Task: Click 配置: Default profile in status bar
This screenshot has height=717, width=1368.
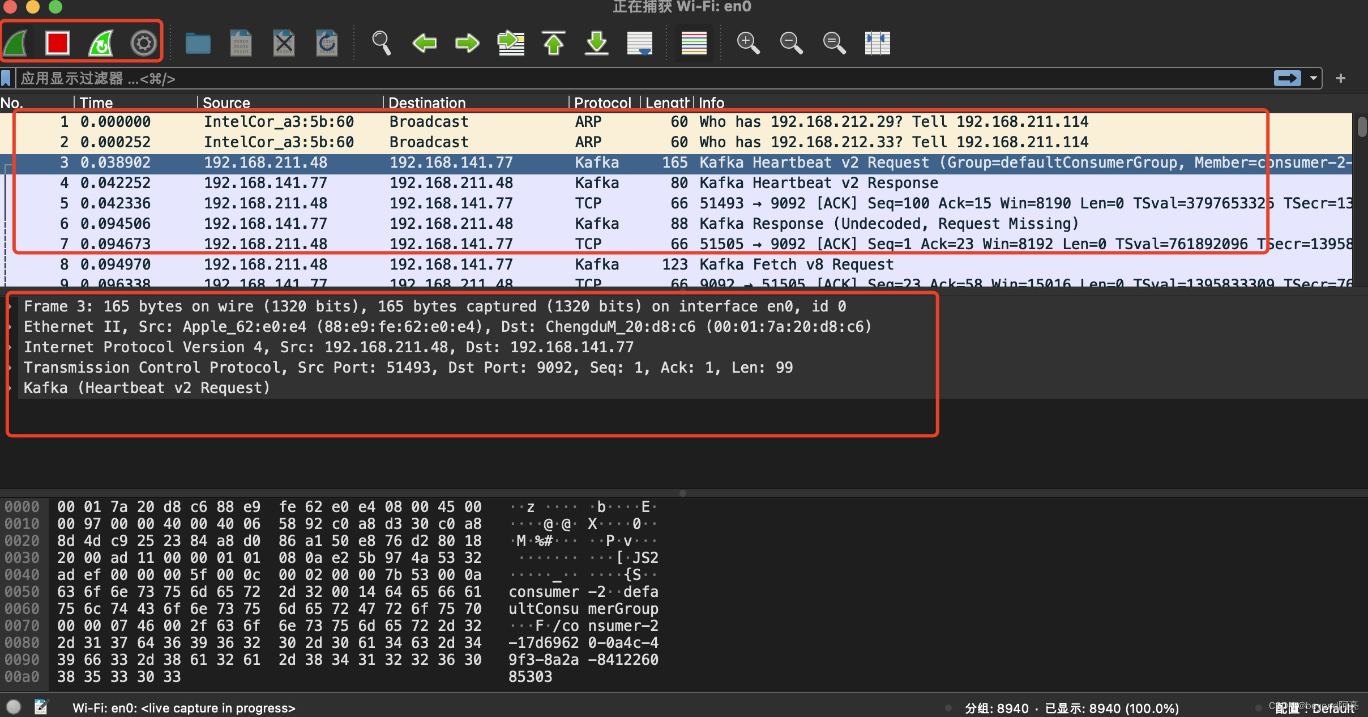Action: click(1315, 709)
